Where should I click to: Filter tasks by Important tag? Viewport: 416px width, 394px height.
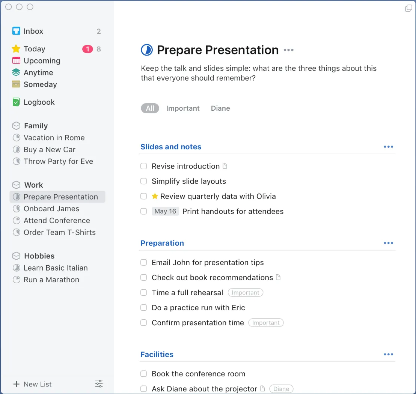tap(183, 108)
